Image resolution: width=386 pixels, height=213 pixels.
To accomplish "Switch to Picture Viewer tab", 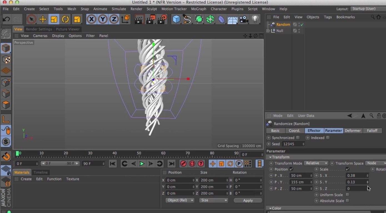I will 67,29.
